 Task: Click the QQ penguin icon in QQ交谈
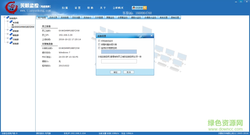(x=134, y=8)
